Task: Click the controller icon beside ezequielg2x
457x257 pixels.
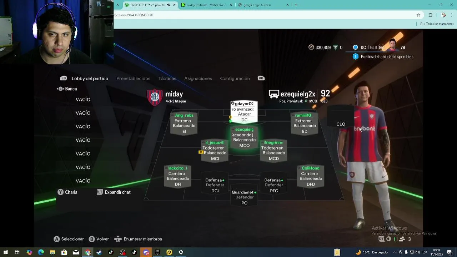Action: [274, 94]
